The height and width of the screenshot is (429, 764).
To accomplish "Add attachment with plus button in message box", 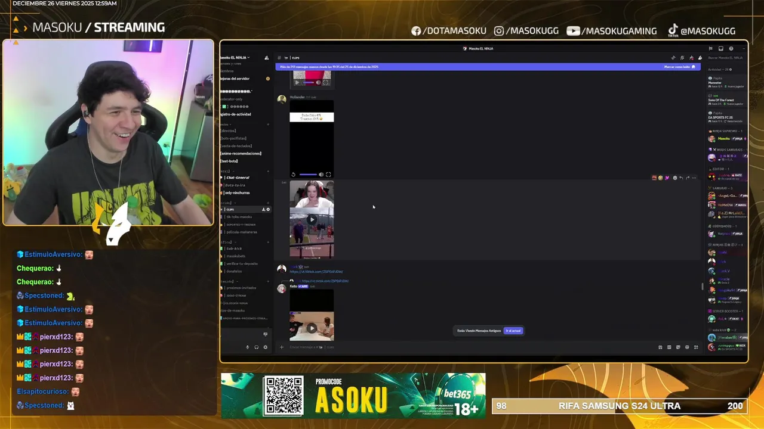I will coord(282,347).
